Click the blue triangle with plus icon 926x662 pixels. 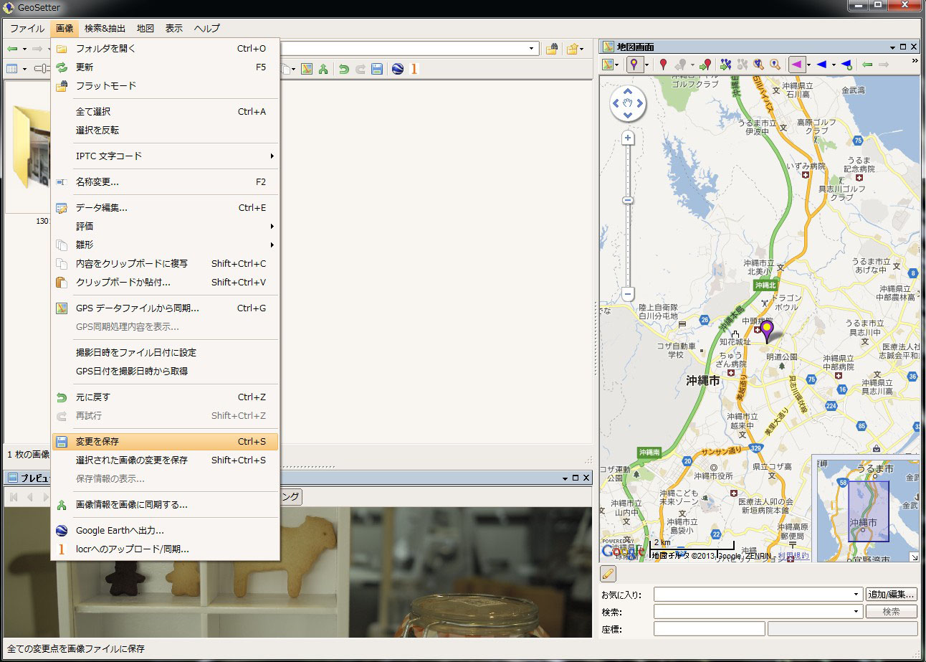[846, 65]
